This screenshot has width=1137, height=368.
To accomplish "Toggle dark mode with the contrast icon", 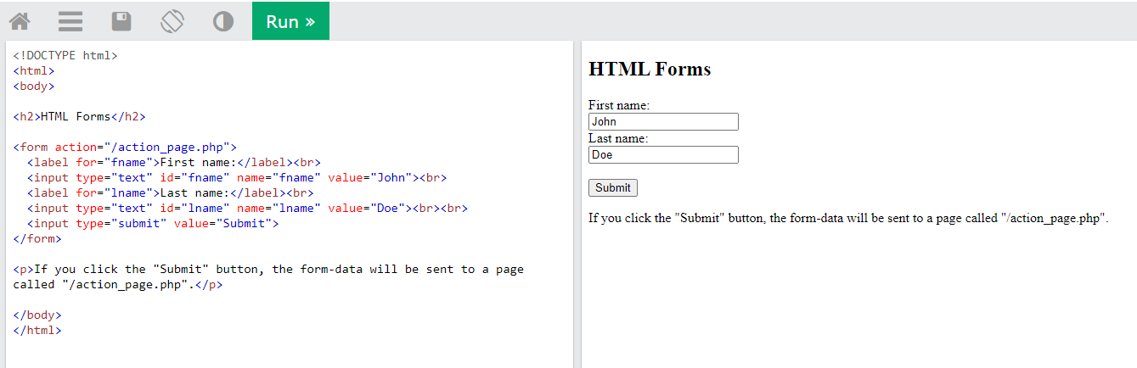I will point(223,21).
